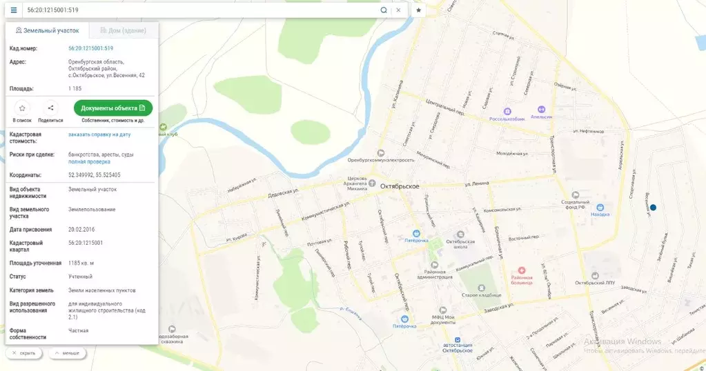Click the favorites star next to search
The image size is (706, 371).
pos(418,10)
